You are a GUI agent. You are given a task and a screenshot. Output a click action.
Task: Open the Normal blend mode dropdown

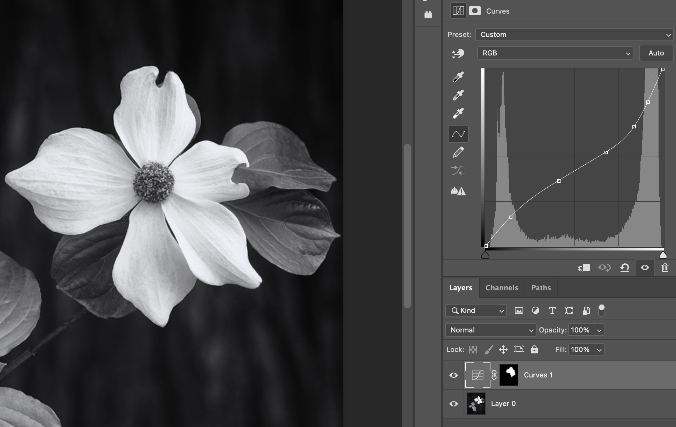(490, 330)
